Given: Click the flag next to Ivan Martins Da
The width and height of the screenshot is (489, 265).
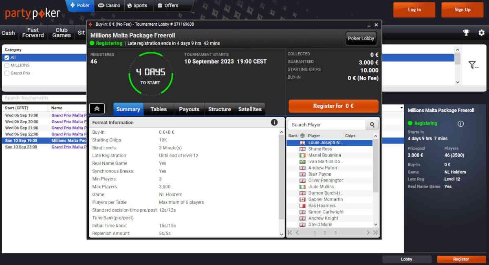Looking at the screenshot, I should pyautogui.click(x=302, y=162).
